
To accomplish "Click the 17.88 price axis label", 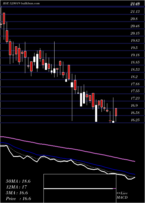I will point(135,84).
